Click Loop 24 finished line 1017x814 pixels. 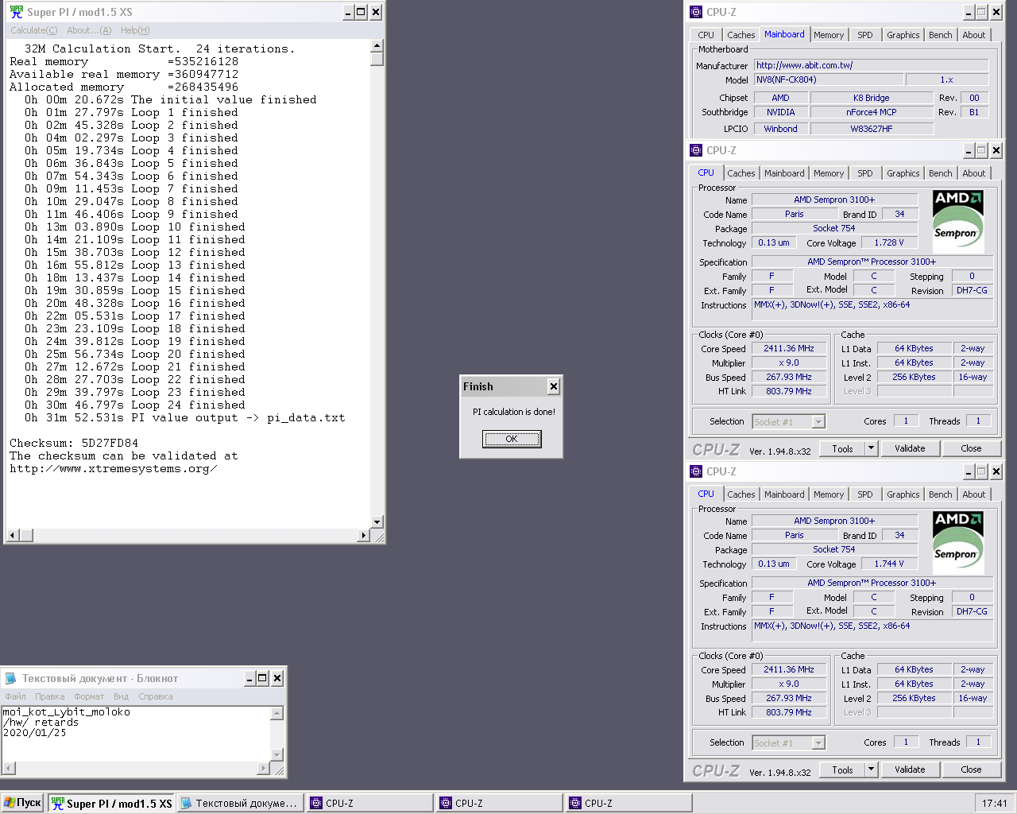coord(134,405)
